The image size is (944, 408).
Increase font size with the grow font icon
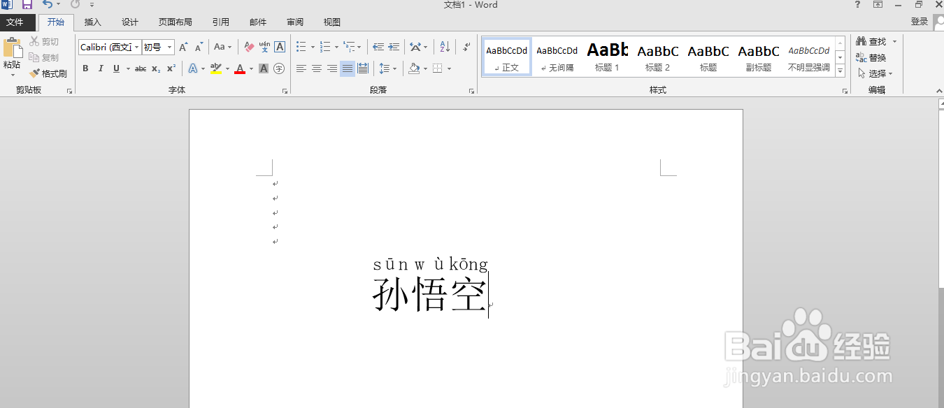183,48
